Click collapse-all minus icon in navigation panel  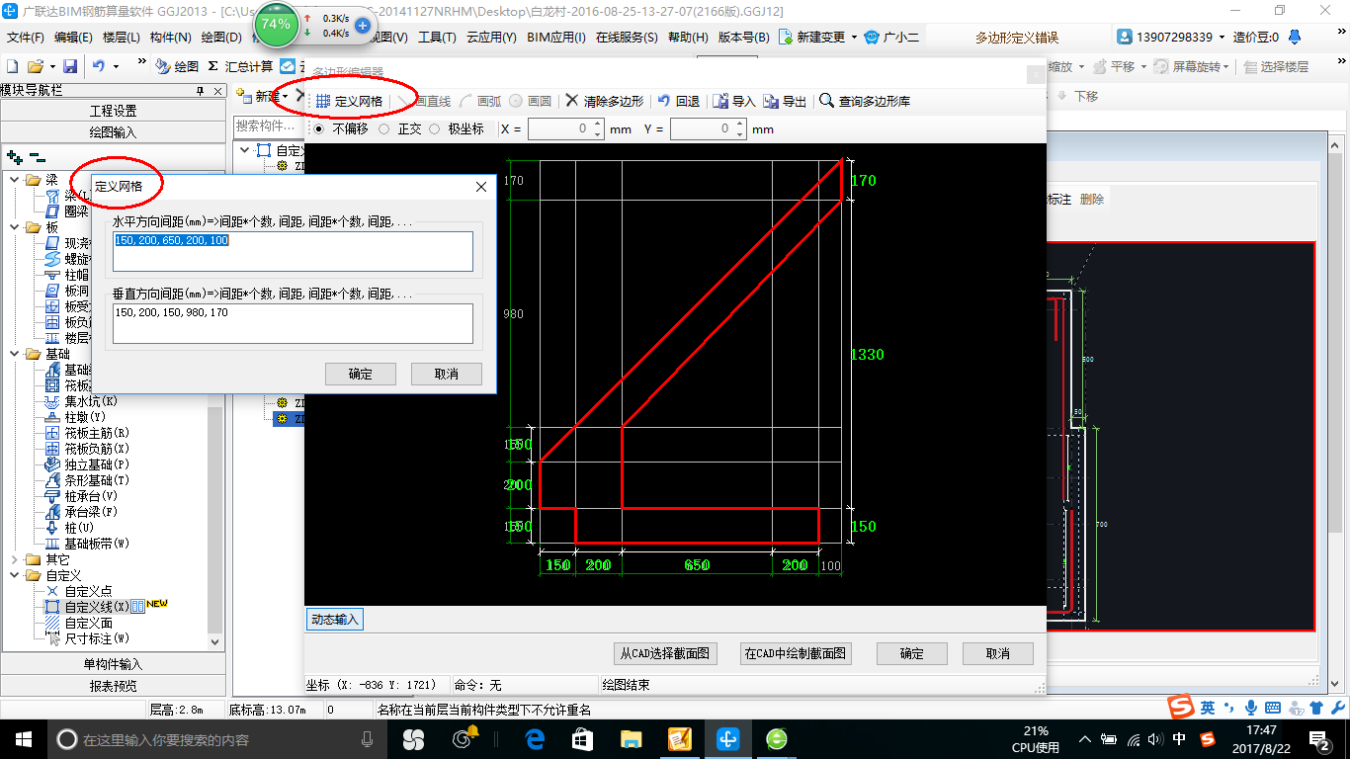coord(38,156)
